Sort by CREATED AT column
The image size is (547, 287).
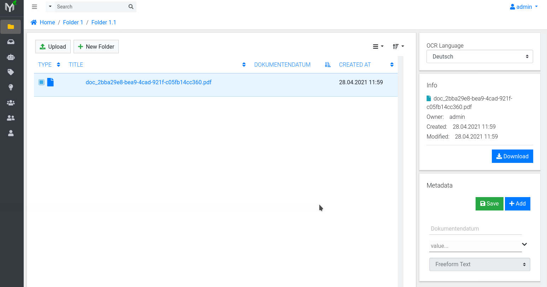point(392,65)
